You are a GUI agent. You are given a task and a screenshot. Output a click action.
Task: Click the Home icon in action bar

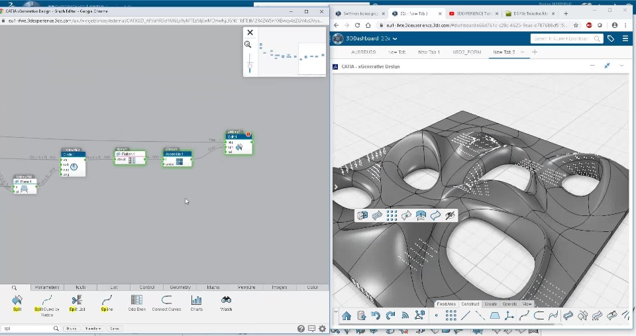pyautogui.click(x=346, y=315)
